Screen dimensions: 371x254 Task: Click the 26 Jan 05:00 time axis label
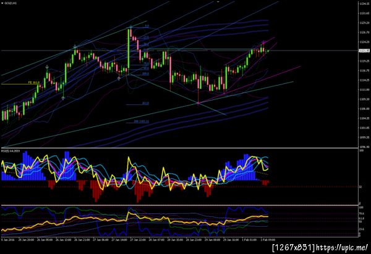tap(45, 240)
